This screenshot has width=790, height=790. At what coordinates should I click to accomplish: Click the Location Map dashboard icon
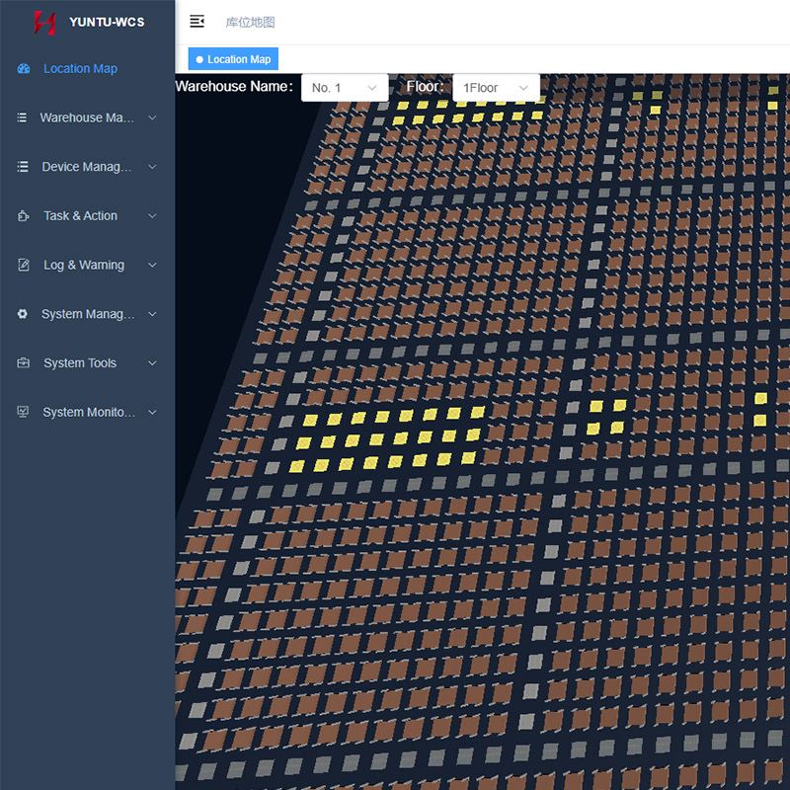[24, 69]
